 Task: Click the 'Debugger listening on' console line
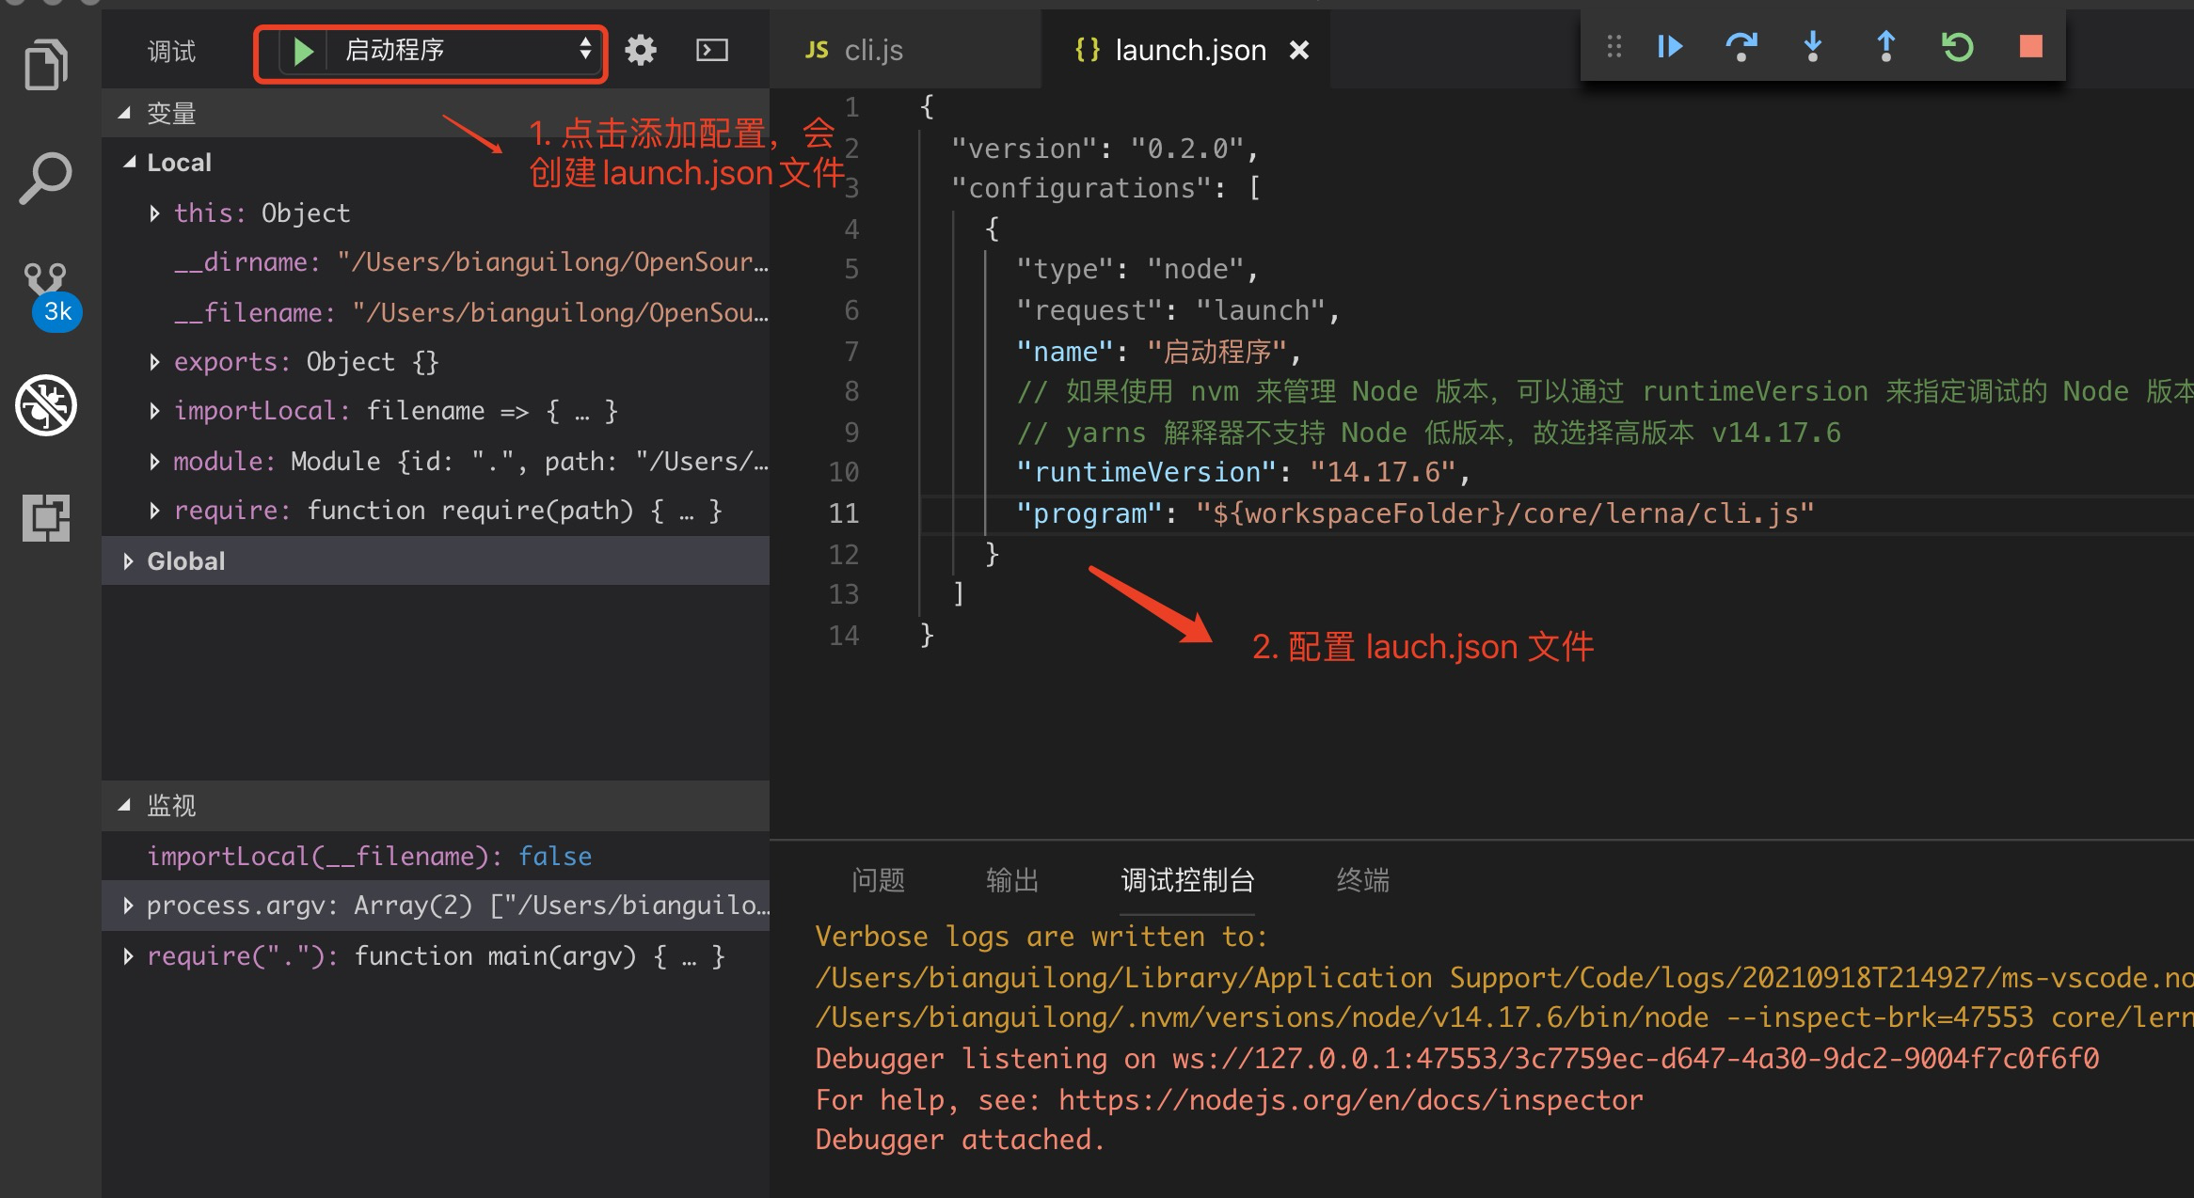coord(1457,1059)
